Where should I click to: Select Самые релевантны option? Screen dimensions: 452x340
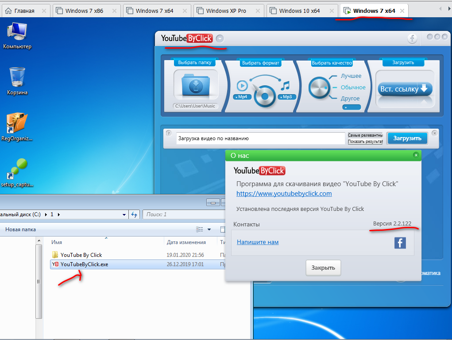pos(365,135)
